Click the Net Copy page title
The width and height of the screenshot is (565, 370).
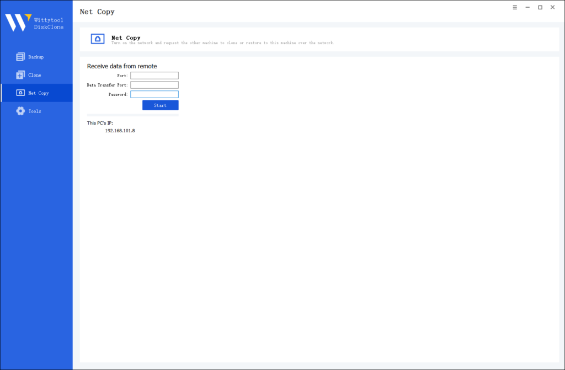tap(97, 12)
